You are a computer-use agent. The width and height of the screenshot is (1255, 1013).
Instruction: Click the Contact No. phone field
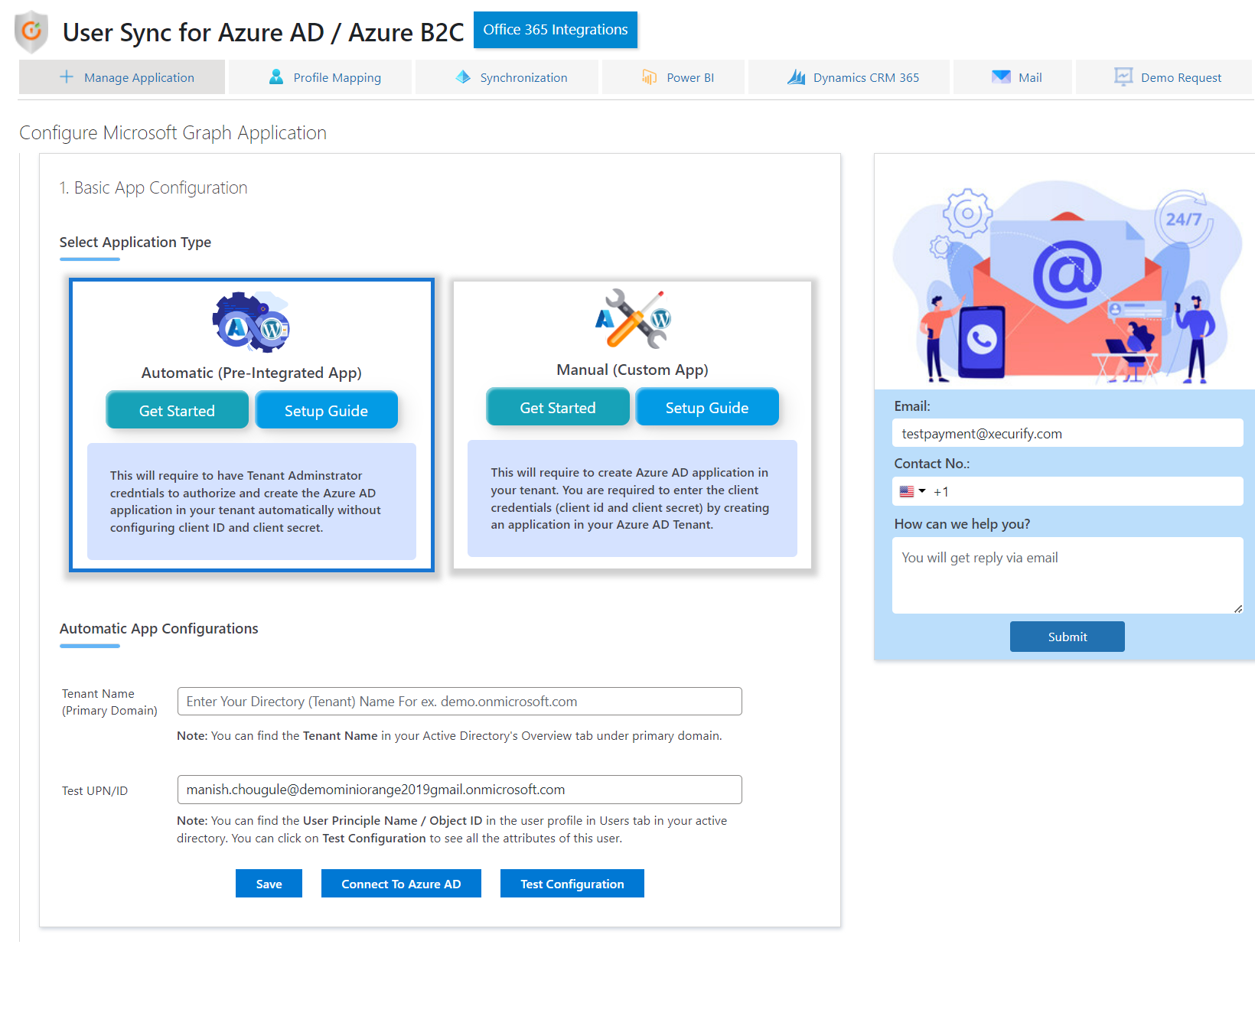[x=1068, y=491]
